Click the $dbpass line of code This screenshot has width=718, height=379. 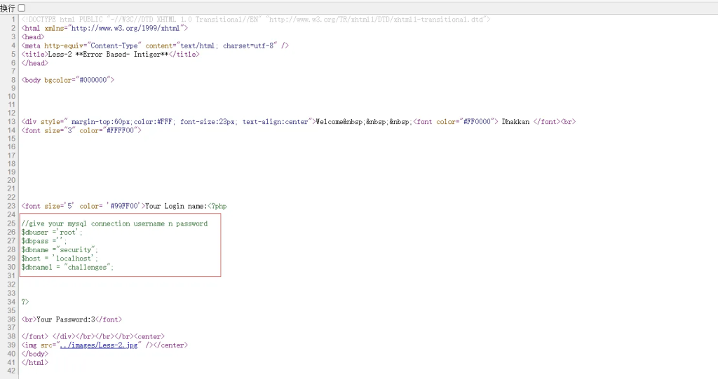point(44,241)
